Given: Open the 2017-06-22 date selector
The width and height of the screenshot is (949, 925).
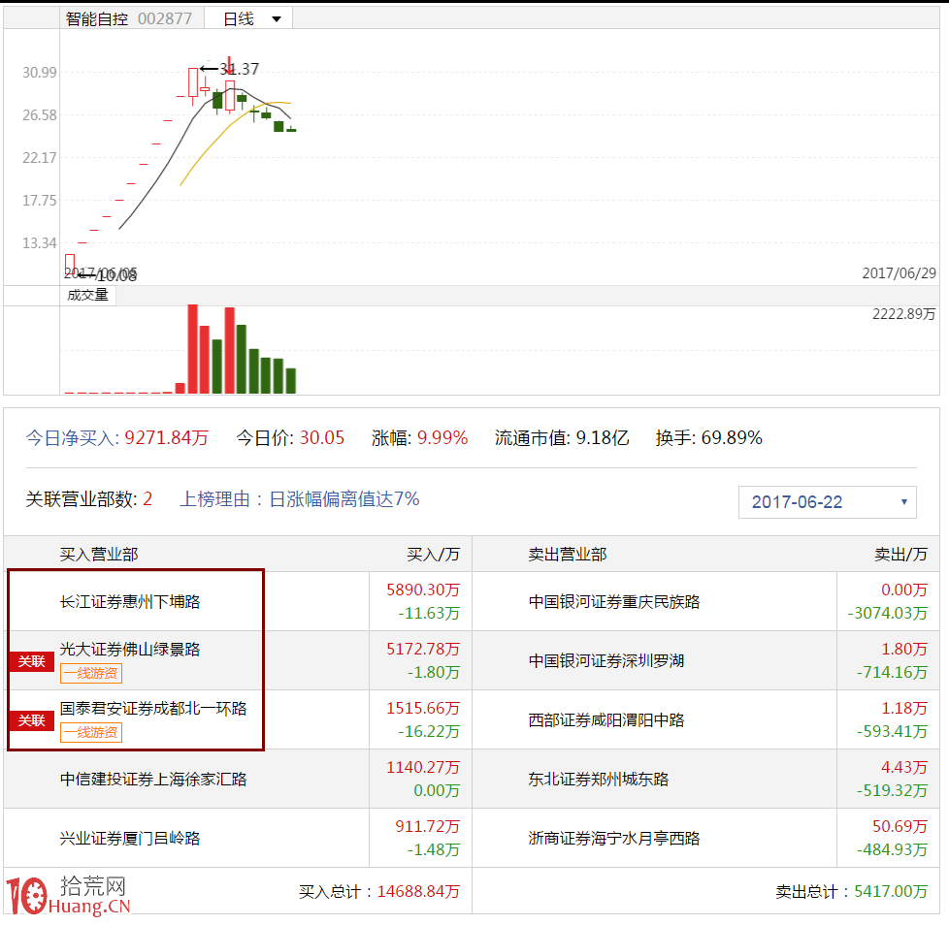Looking at the screenshot, I should click(827, 502).
